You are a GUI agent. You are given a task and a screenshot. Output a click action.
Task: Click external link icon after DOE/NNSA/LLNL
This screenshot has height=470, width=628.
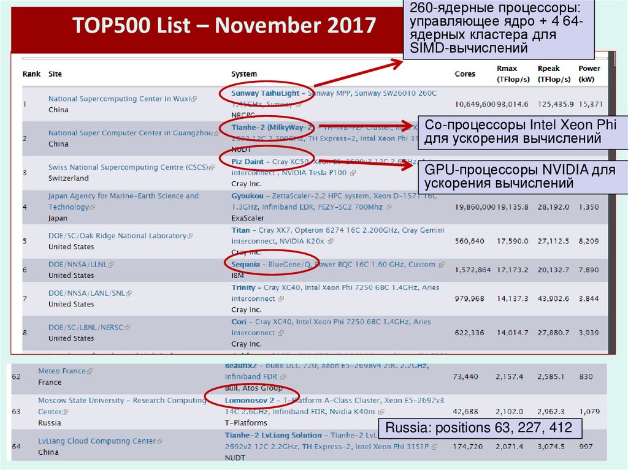(x=112, y=265)
